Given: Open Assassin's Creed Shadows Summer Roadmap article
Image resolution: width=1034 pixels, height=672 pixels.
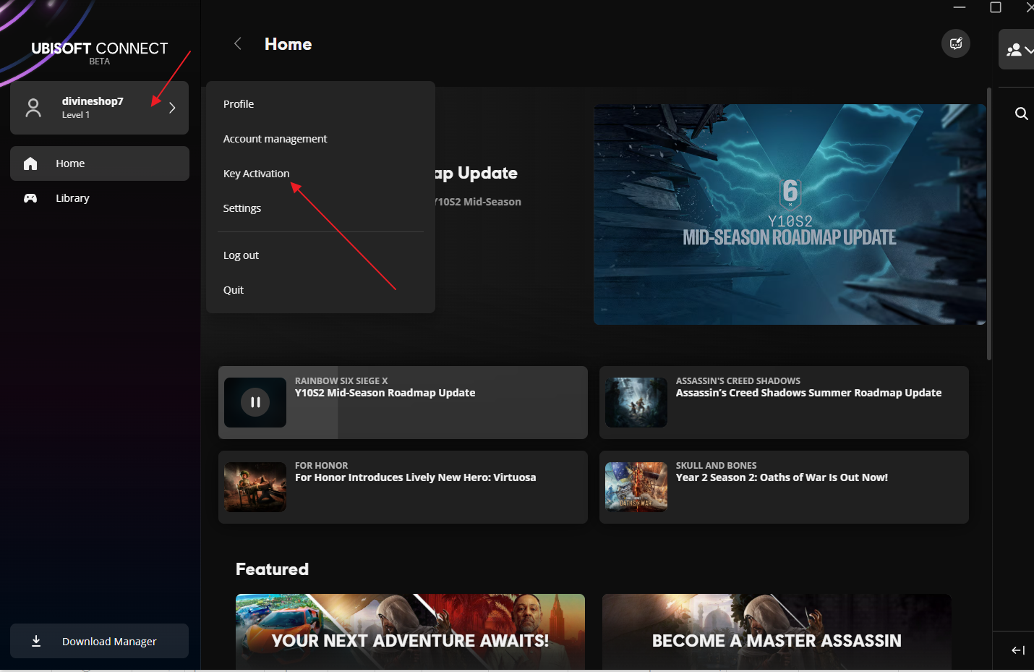Looking at the screenshot, I should [808, 393].
